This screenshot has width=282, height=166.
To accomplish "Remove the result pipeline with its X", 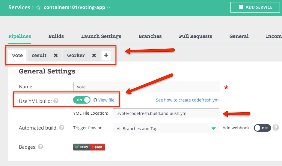I will [x=56, y=55].
